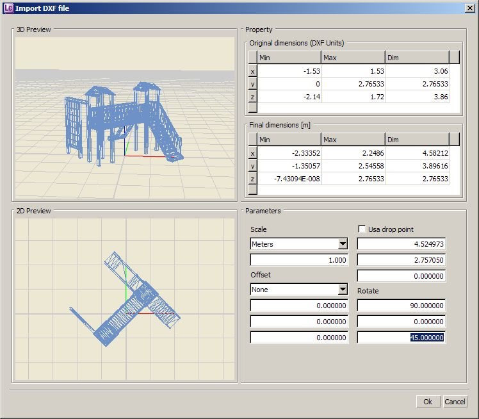Click Rotate field showing 45.000000

pyautogui.click(x=402, y=338)
